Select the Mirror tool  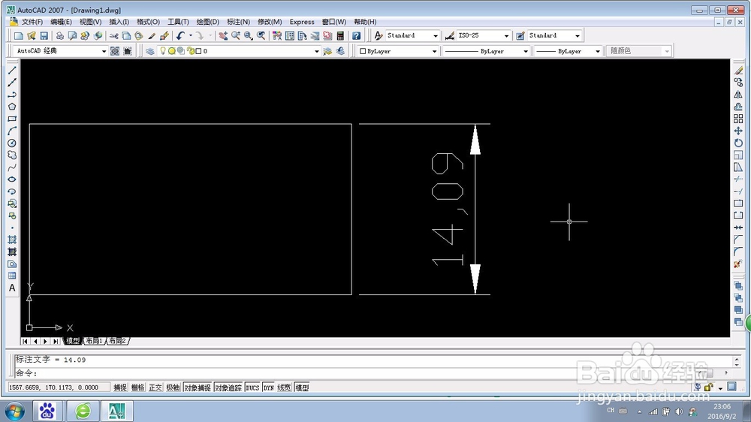coord(738,95)
